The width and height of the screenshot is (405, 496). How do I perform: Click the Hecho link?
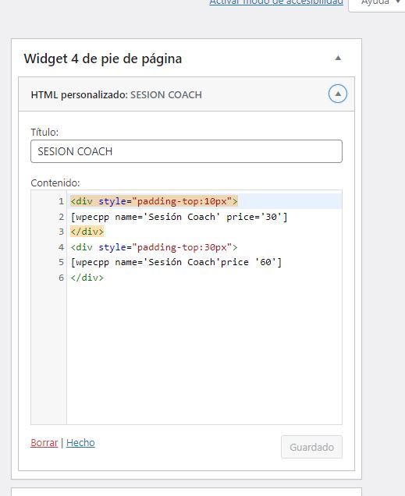point(80,442)
